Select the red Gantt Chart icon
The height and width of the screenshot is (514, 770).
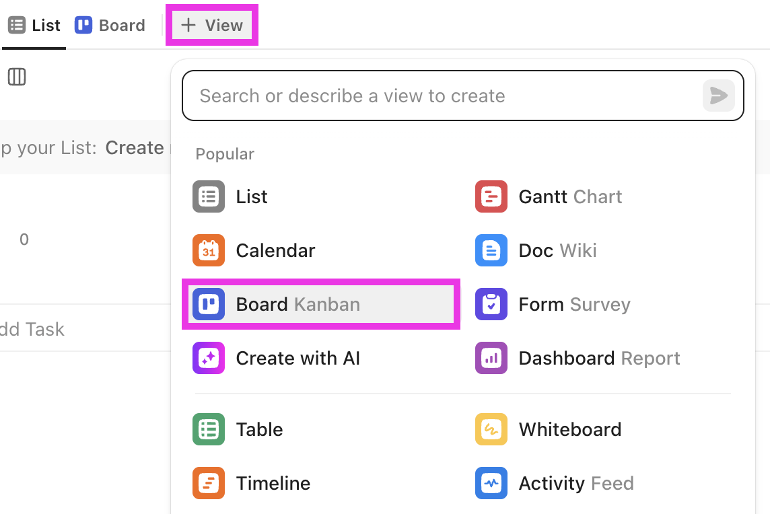491,196
